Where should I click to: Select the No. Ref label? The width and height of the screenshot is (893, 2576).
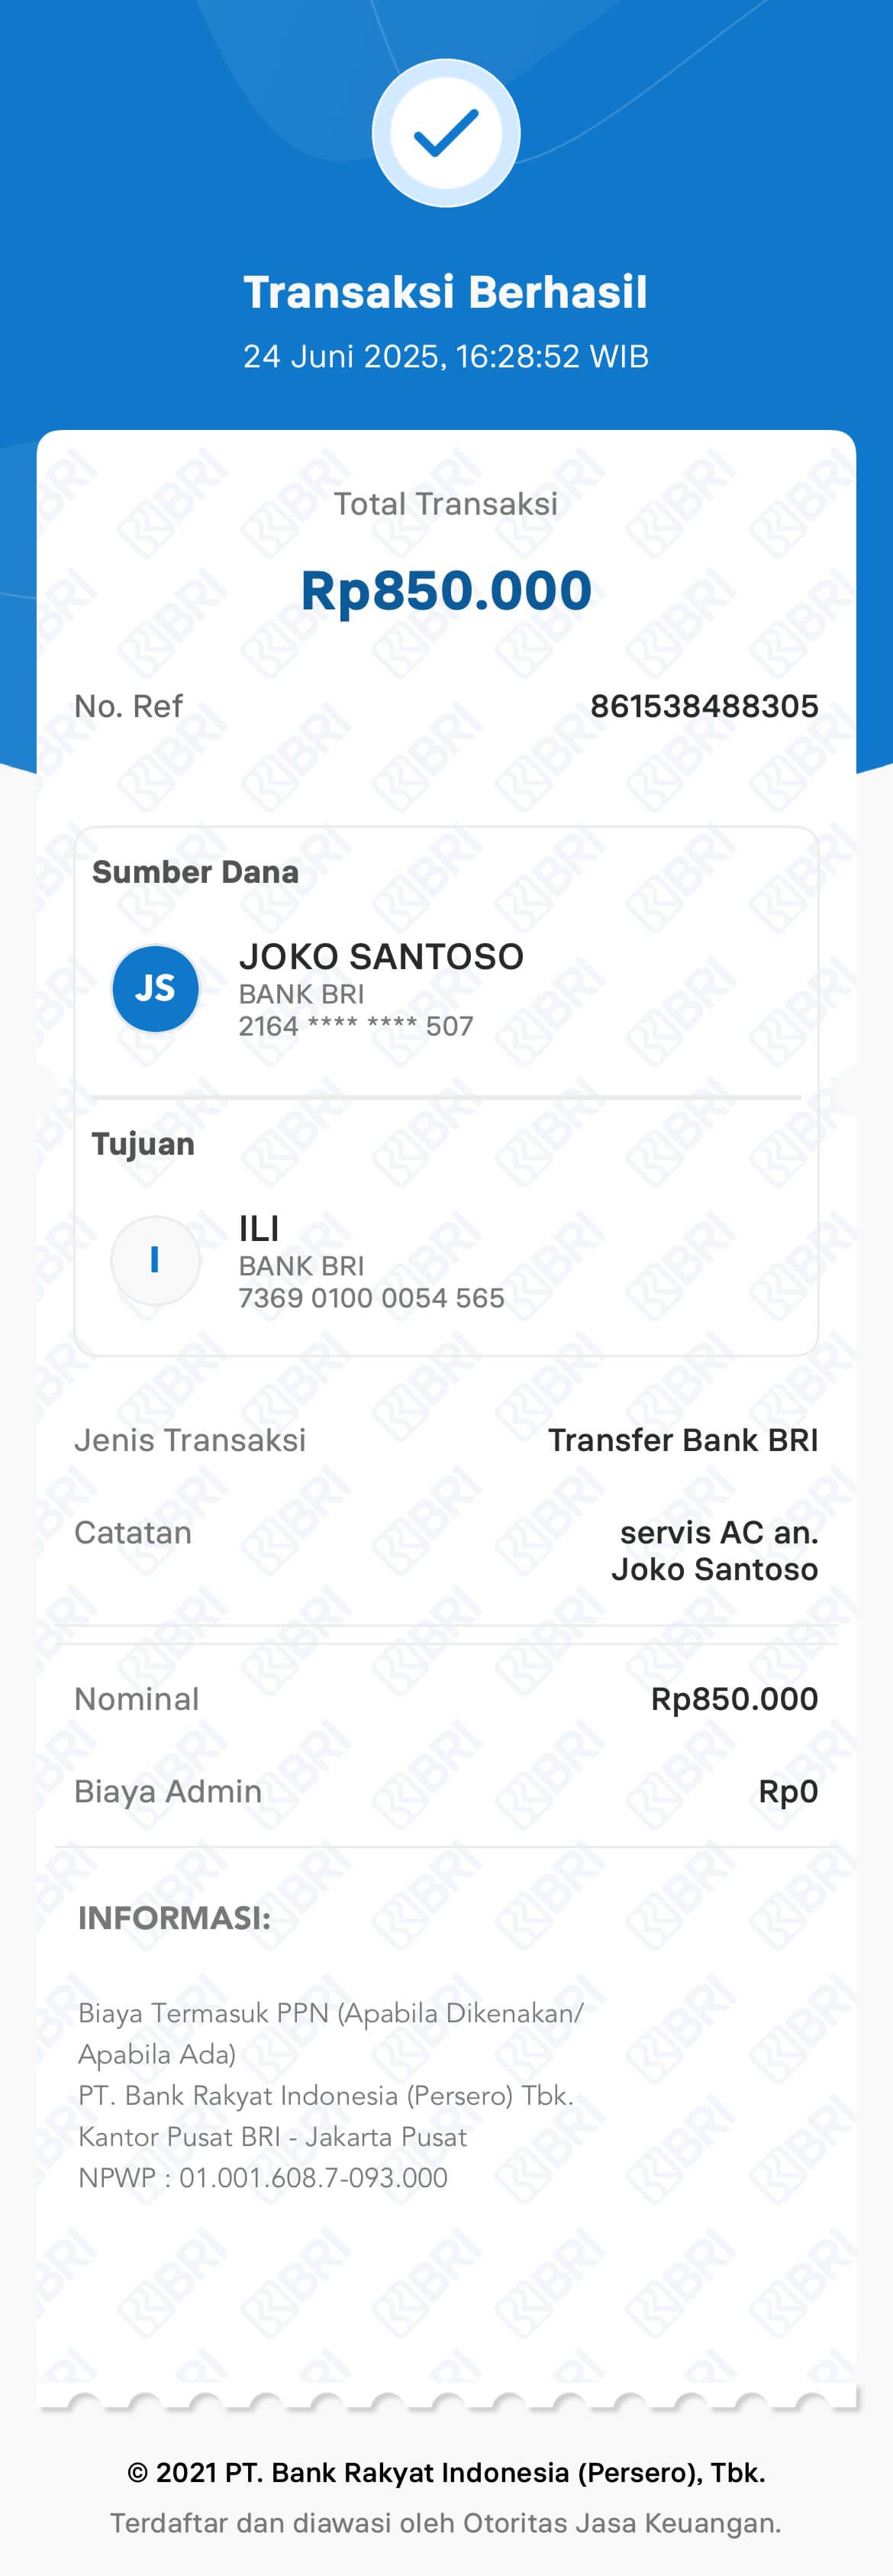(128, 706)
